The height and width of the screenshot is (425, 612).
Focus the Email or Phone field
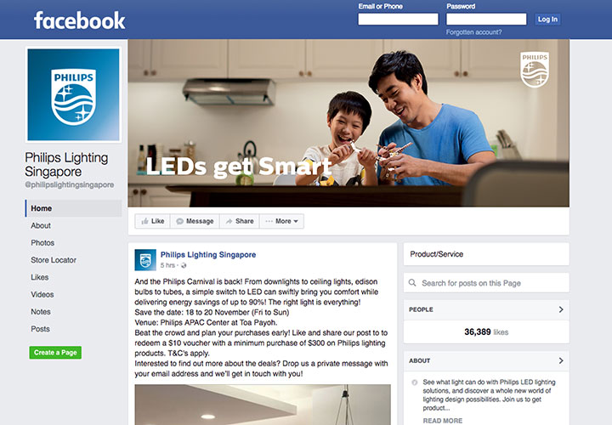[x=398, y=19]
